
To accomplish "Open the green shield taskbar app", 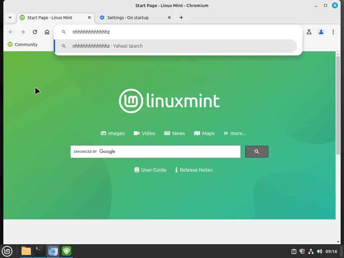I will tap(67, 251).
